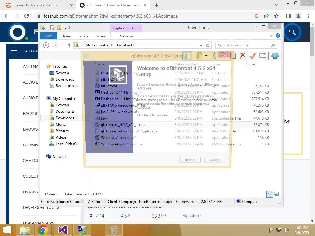Bookmark this page with the star icon
Viewport: 315px width, 236px height.
coord(276,16)
